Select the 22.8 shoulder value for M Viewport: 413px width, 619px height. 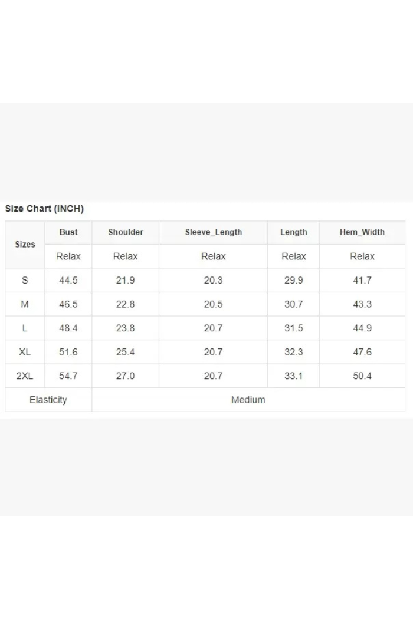tap(125, 304)
